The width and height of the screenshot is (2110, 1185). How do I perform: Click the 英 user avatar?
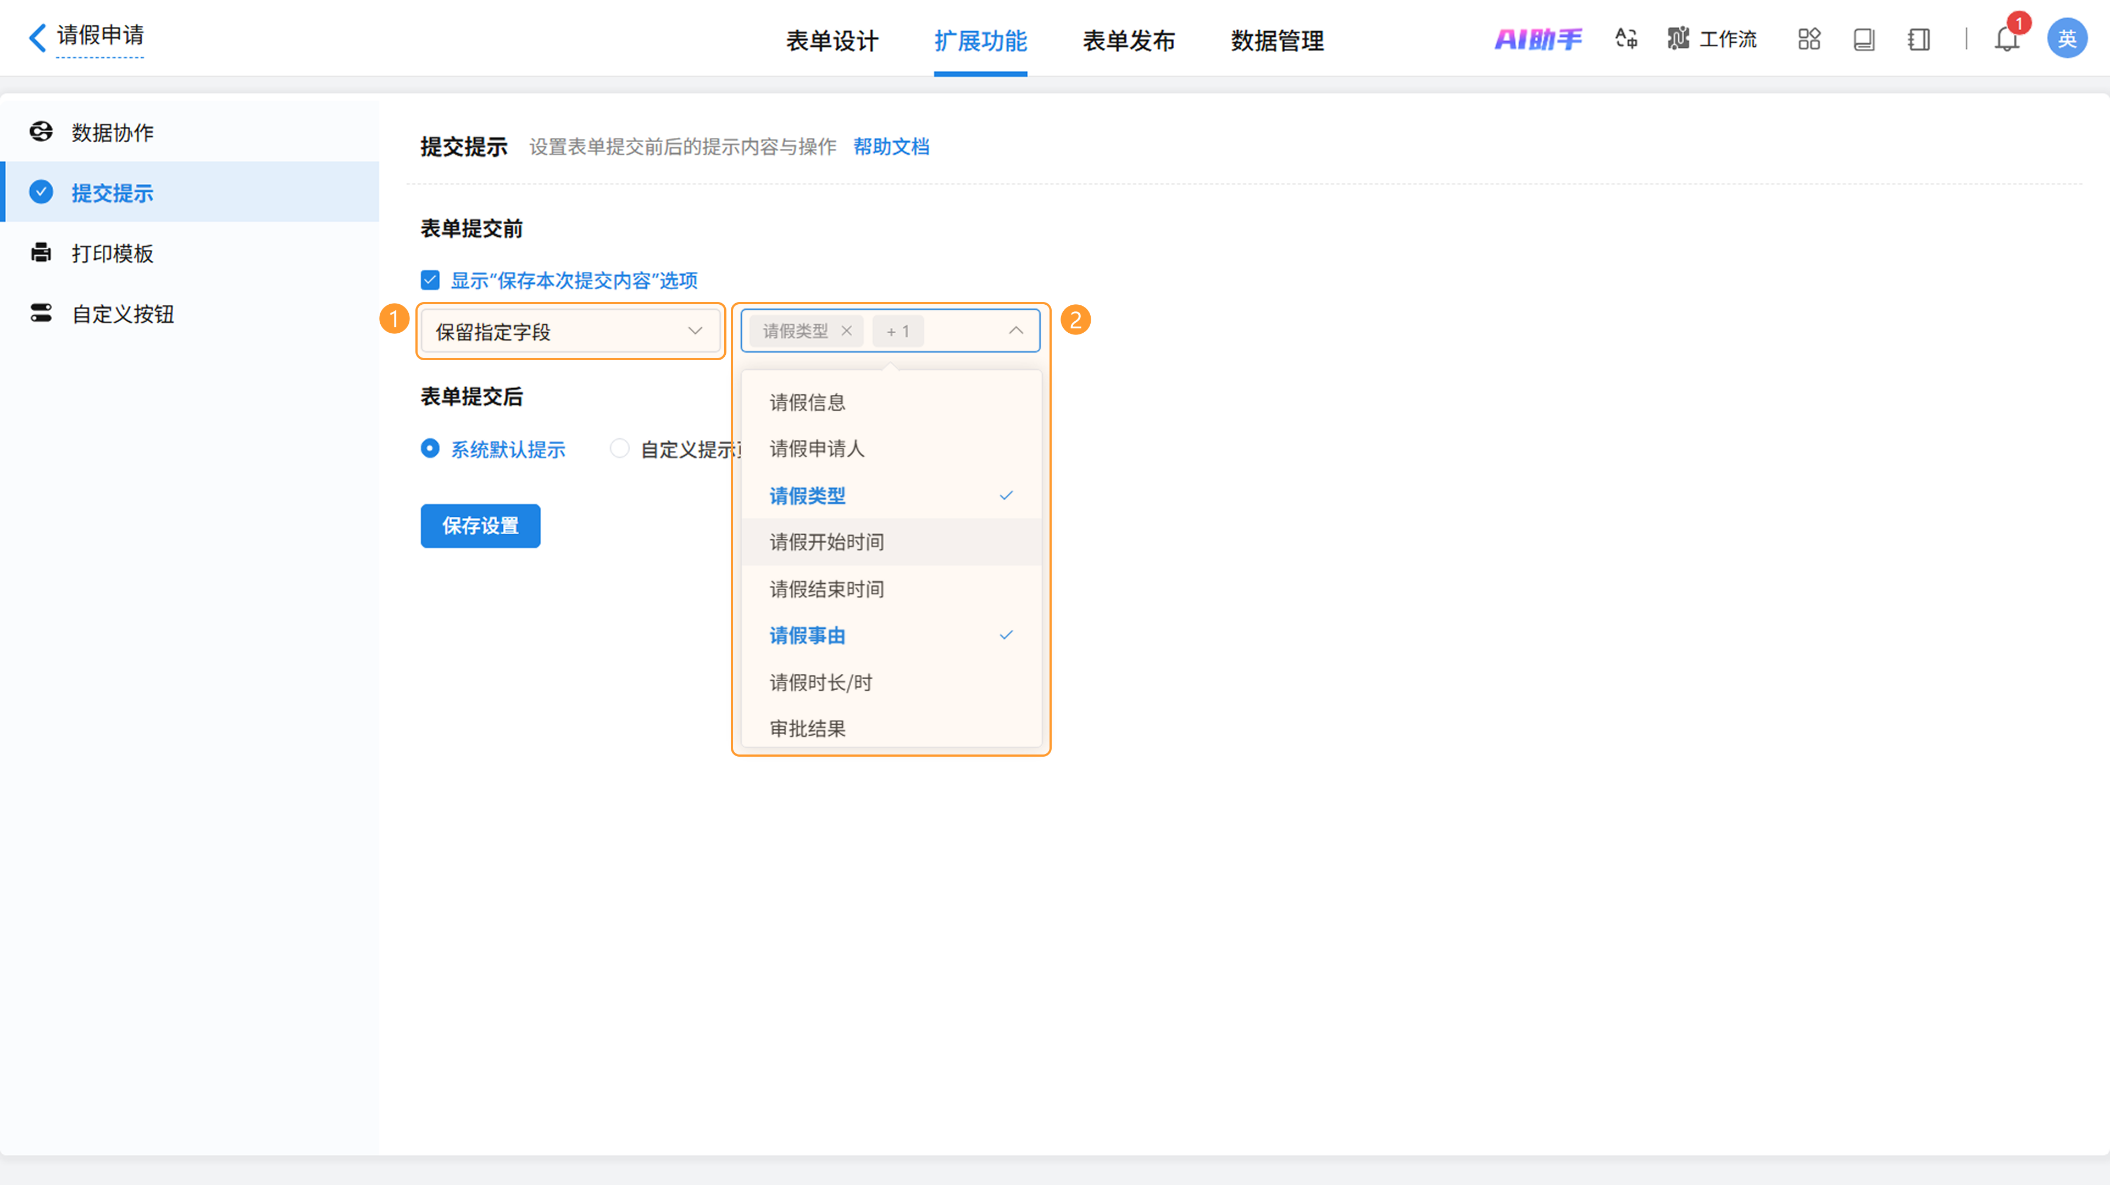click(x=2067, y=38)
